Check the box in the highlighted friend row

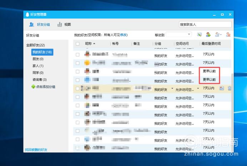coord(77,88)
